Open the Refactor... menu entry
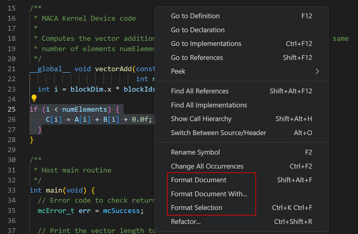The width and height of the screenshot is (358, 234). click(x=186, y=222)
